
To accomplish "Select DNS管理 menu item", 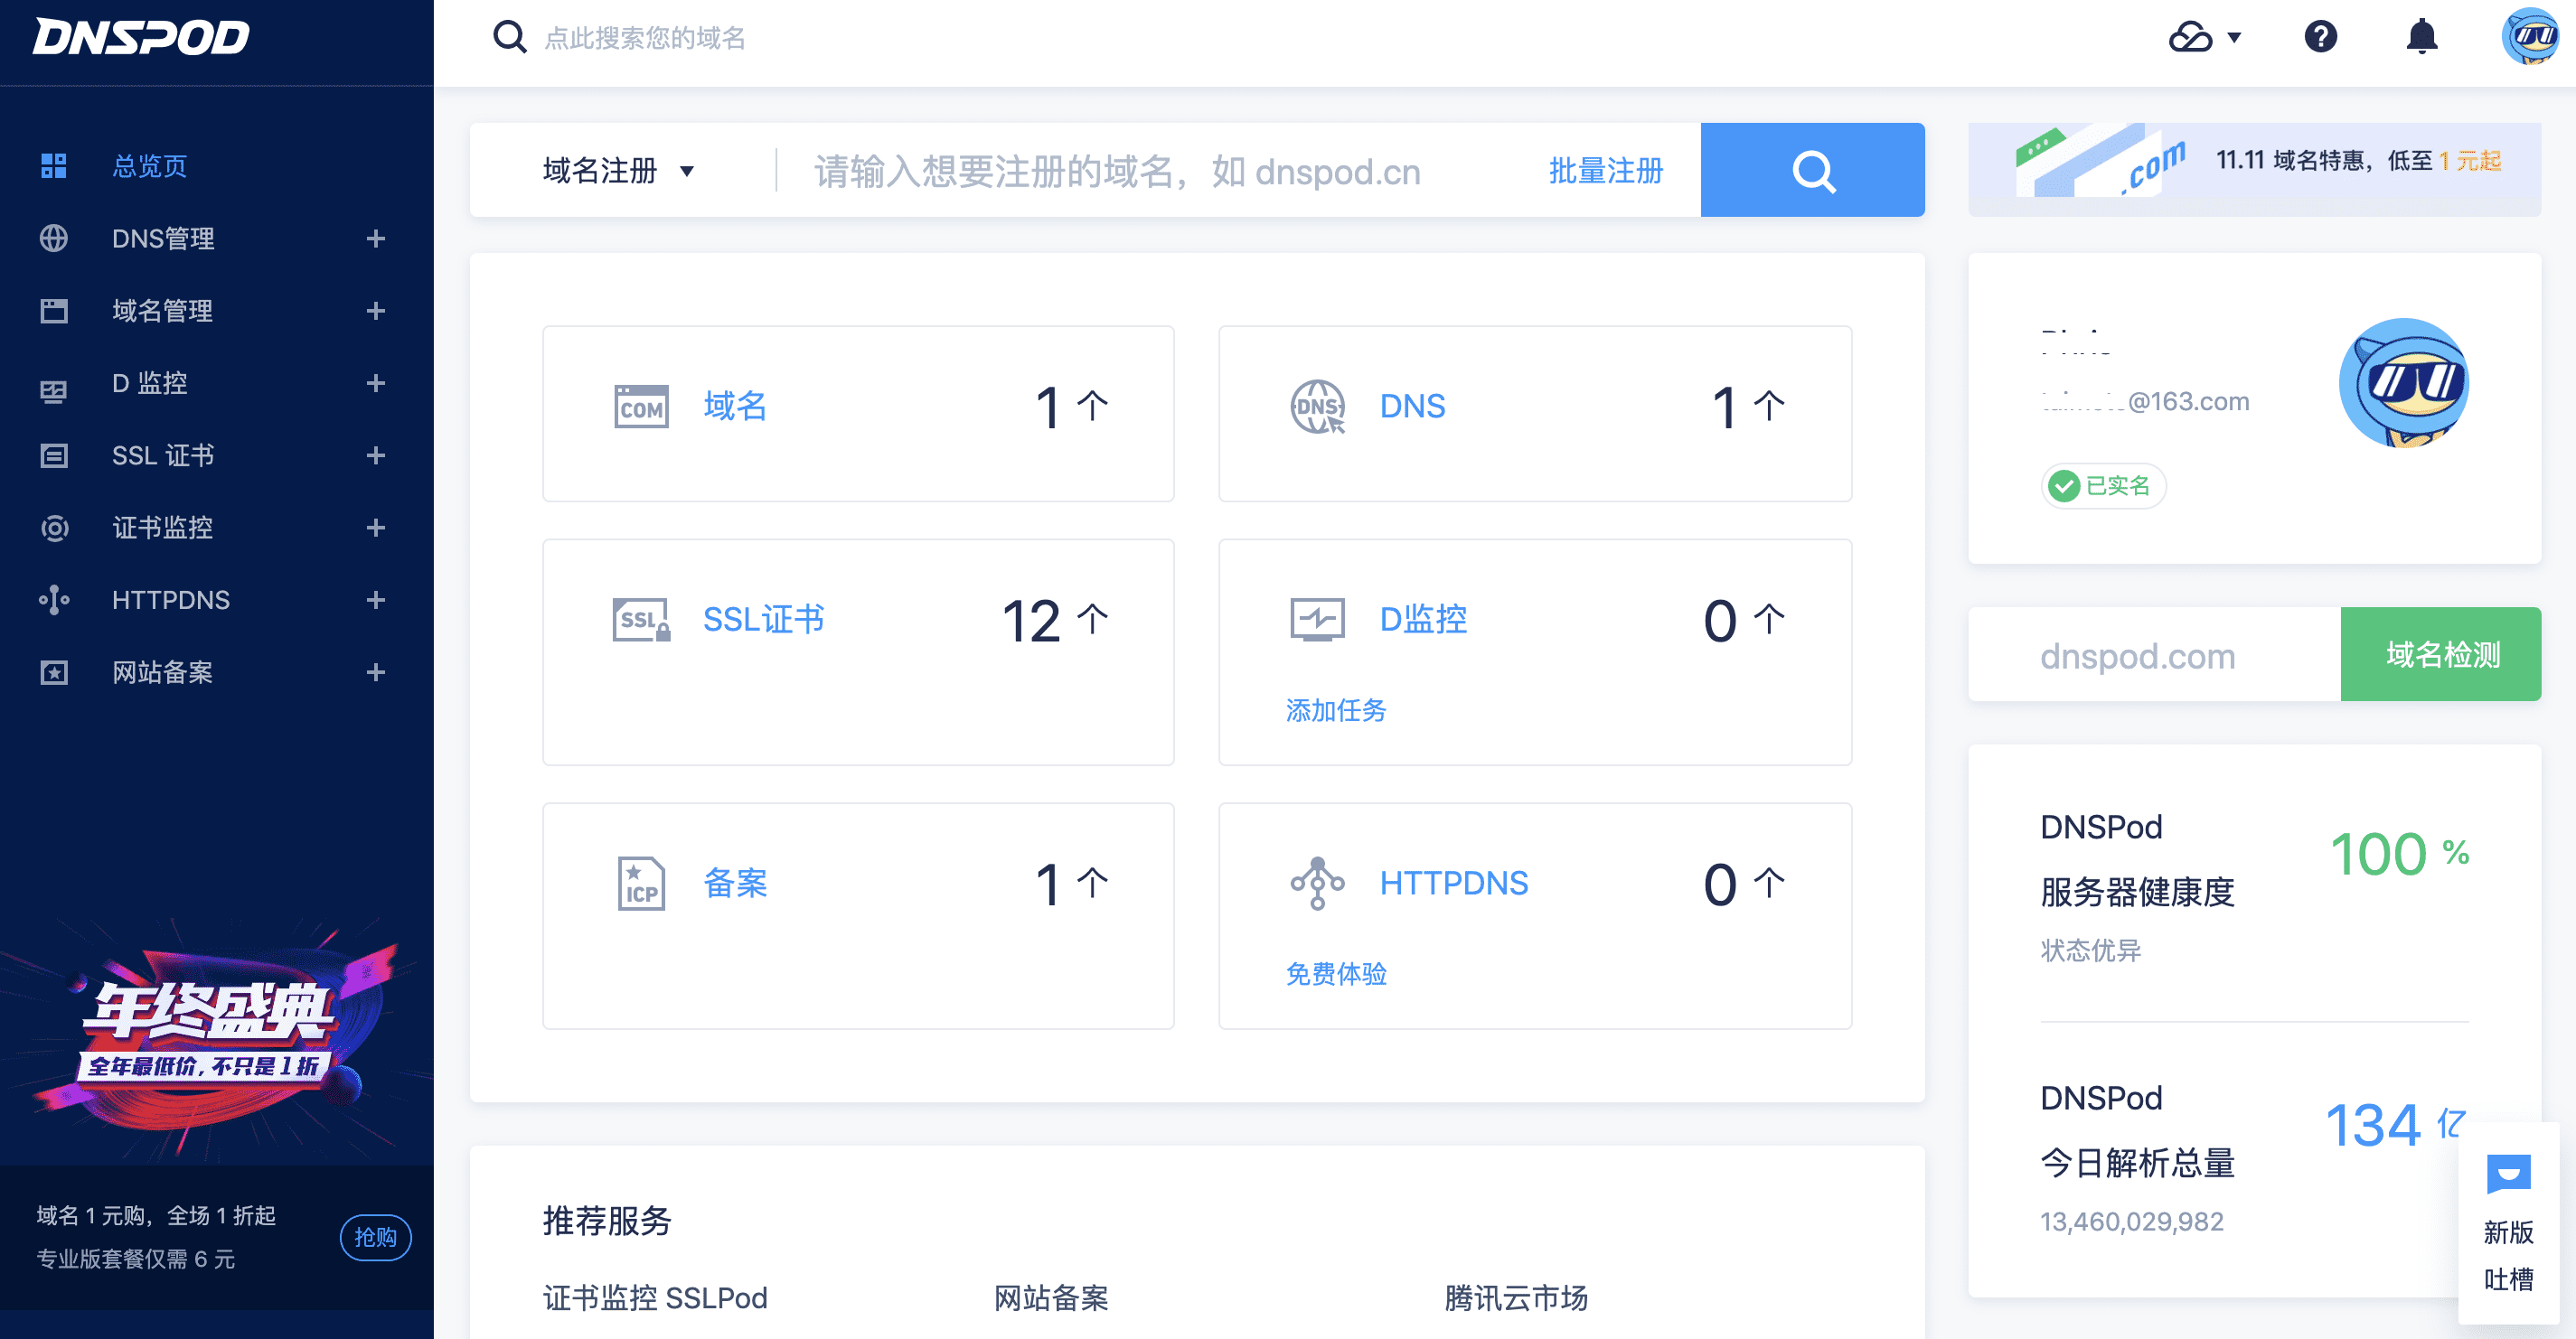I will [x=163, y=238].
